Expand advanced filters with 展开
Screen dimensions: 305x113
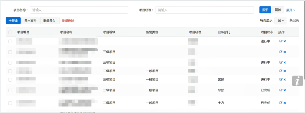[291, 10]
